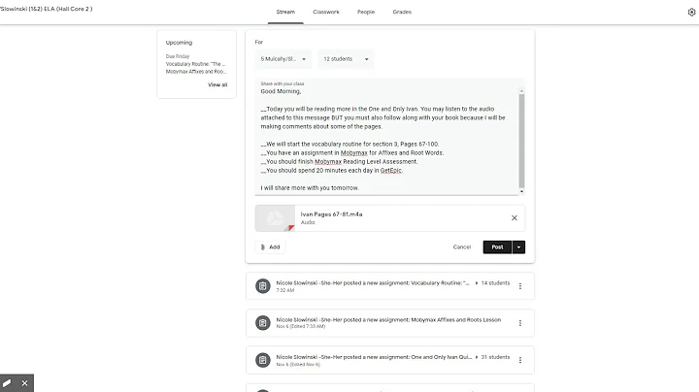This screenshot has height=392, width=699.
Task: Cancel the announcement draft
Action: point(462,246)
